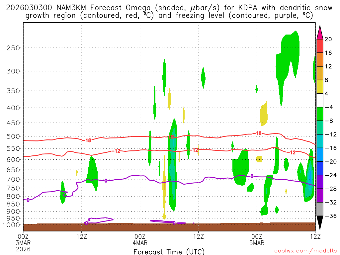The height and width of the screenshot is (255, 340).
Task: Click the final 12Z label at the axis end
Action: (315, 236)
